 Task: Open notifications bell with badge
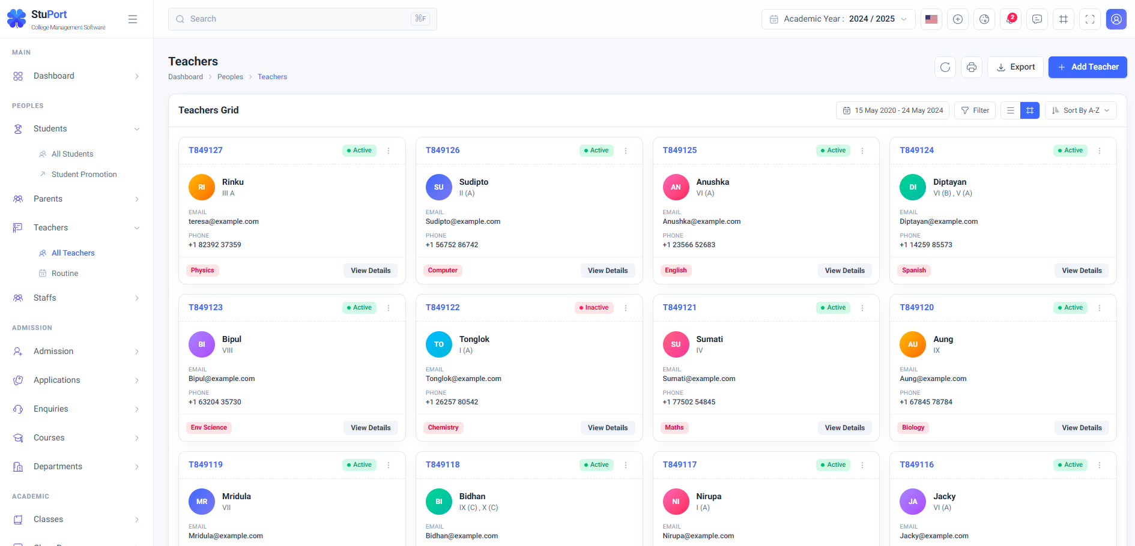1011,19
